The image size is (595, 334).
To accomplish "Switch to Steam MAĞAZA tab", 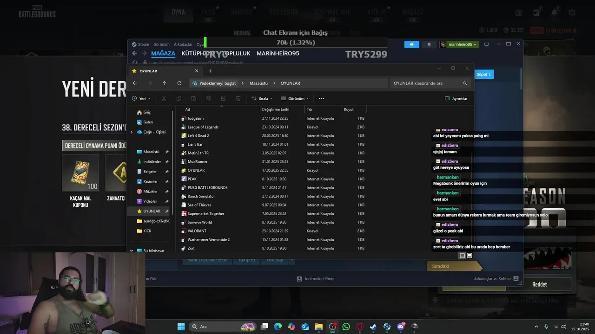I will (163, 53).
